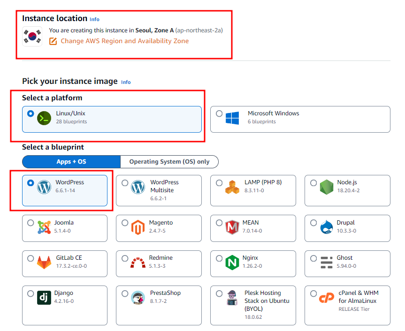The width and height of the screenshot is (405, 331).
Task: Choose the Drupal blueprint radio button
Action: (x=313, y=223)
